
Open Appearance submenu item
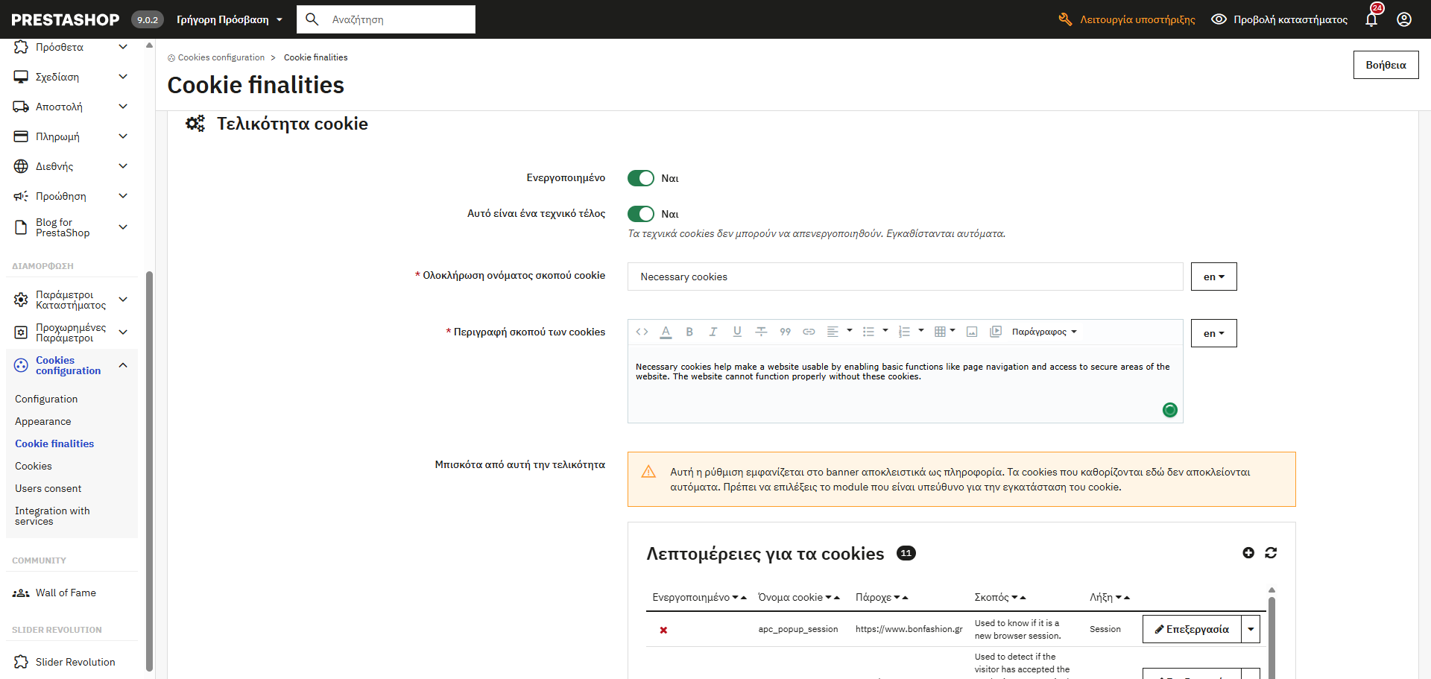43,422
